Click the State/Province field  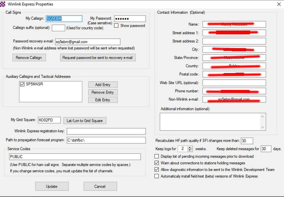tap(234, 58)
